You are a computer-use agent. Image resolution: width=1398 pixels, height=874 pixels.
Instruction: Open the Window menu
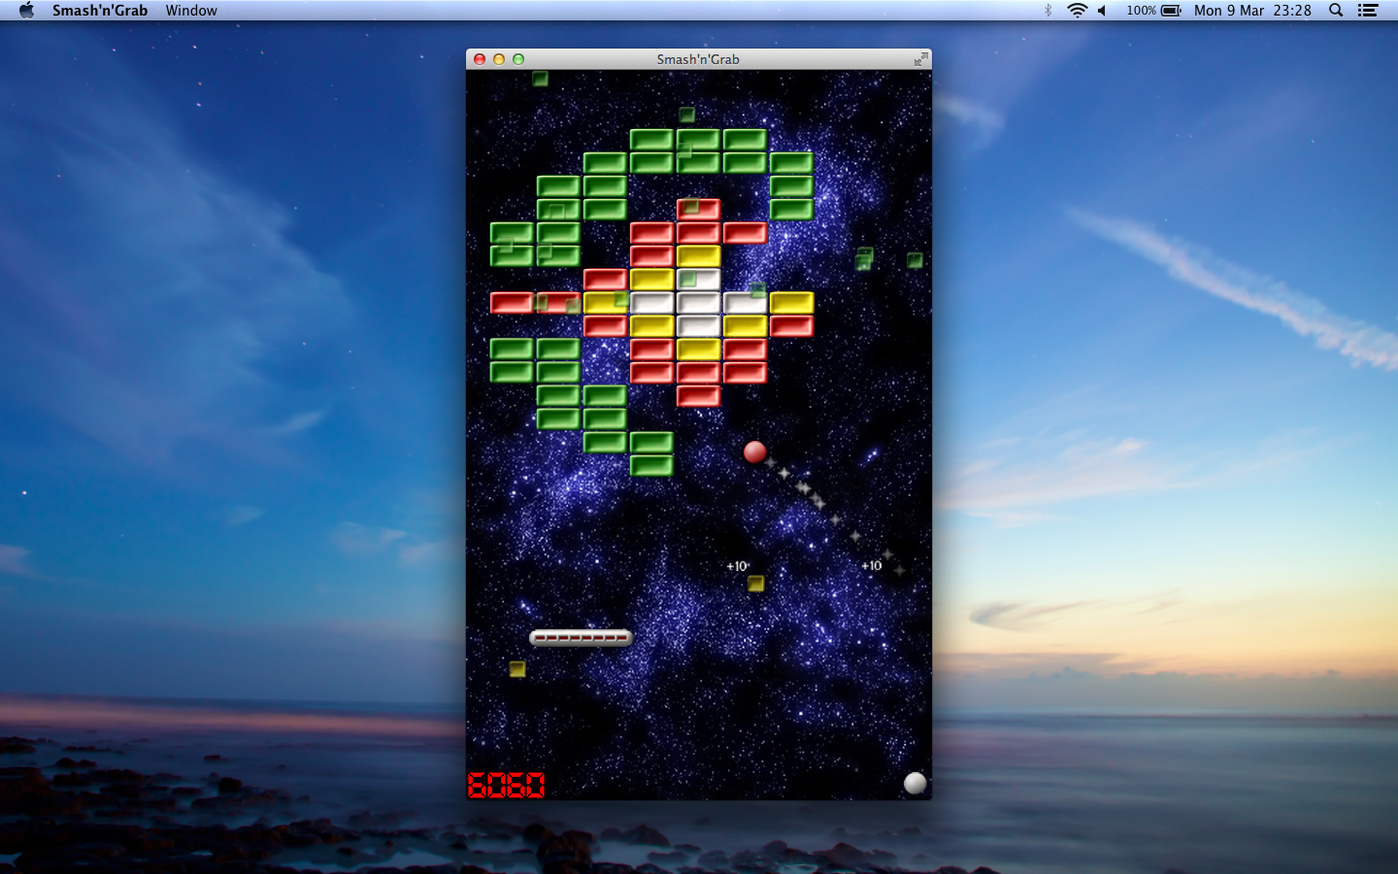pos(191,11)
